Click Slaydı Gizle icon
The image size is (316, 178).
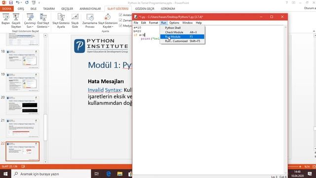[75, 20]
